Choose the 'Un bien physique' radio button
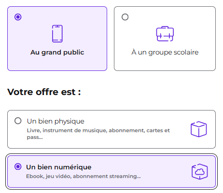The image size is (223, 193). (x=18, y=121)
